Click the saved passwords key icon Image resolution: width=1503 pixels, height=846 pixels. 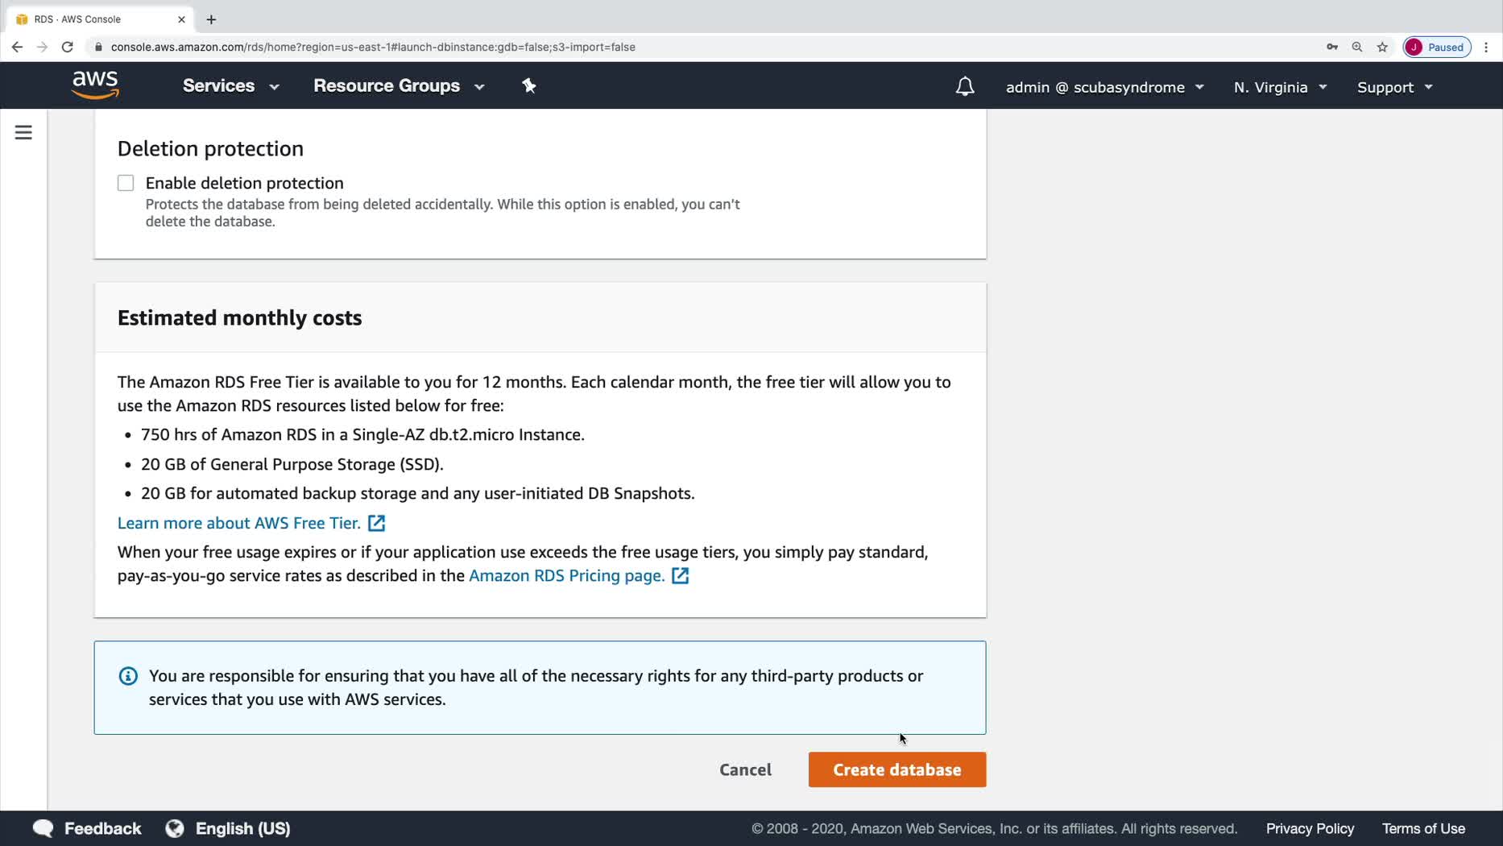pyautogui.click(x=1331, y=47)
